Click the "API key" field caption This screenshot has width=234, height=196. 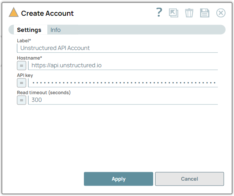[x=25, y=75]
